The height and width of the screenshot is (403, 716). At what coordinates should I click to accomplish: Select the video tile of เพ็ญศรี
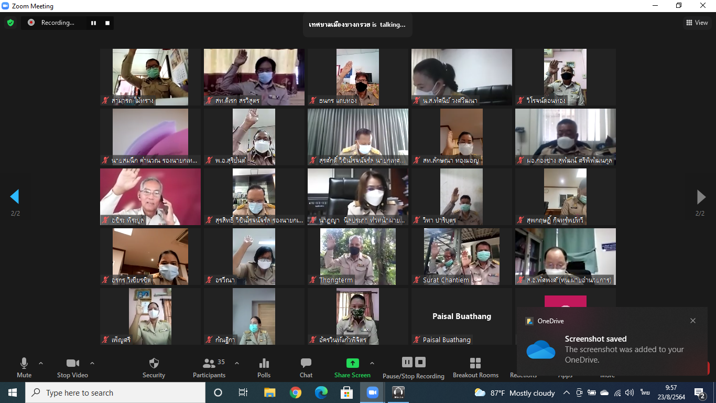point(150,316)
